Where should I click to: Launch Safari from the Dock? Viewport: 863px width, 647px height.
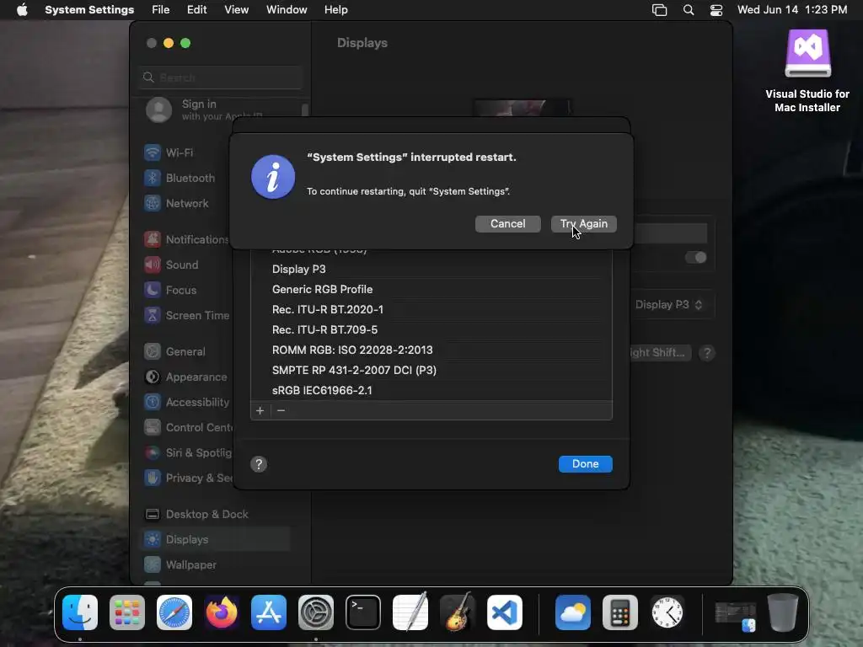tap(174, 612)
